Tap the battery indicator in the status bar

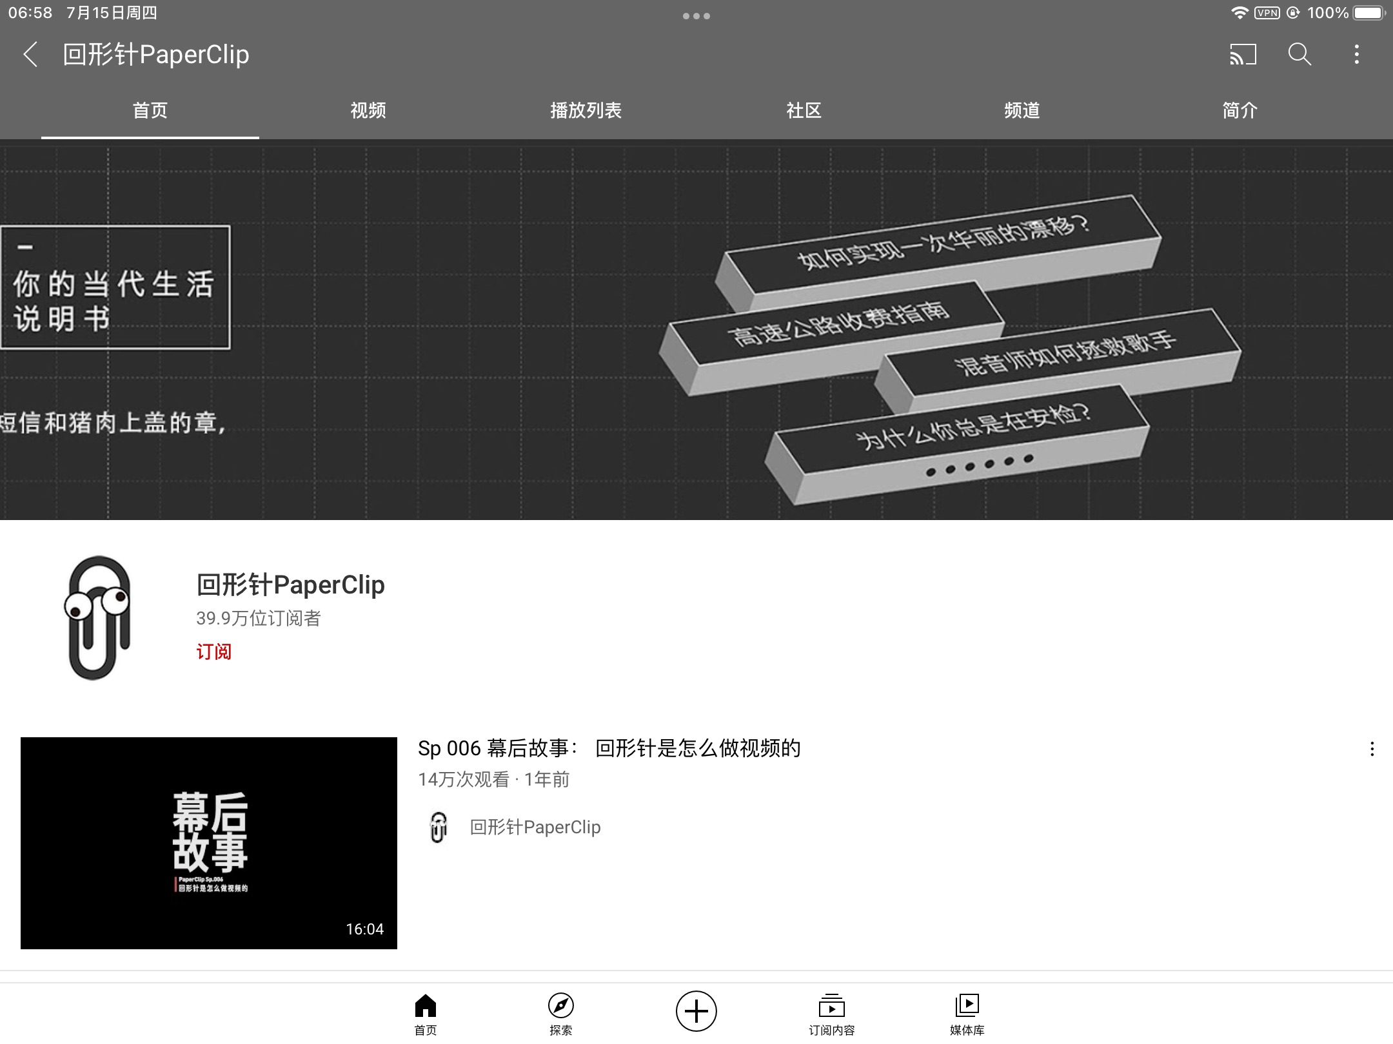1370,13
